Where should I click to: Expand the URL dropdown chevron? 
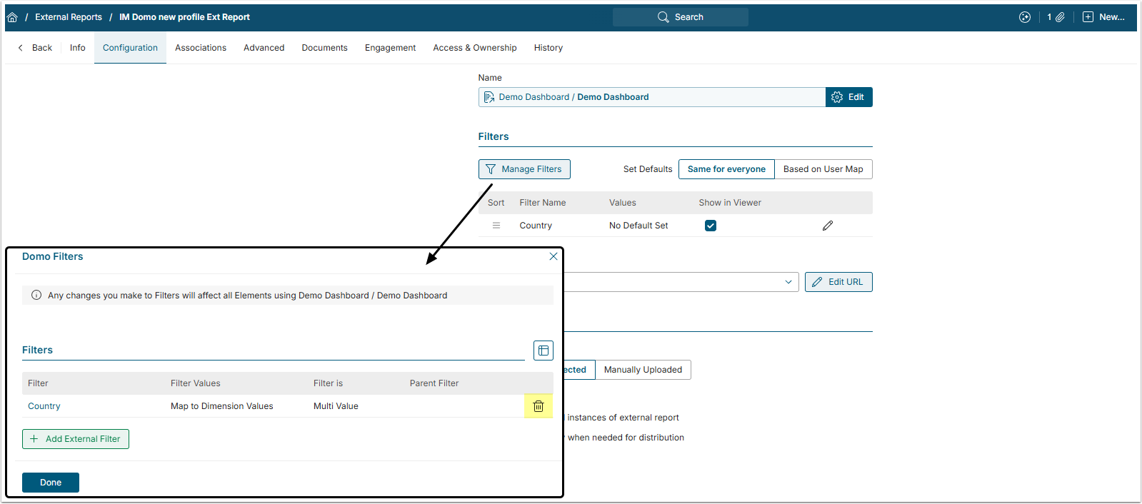pyautogui.click(x=788, y=282)
